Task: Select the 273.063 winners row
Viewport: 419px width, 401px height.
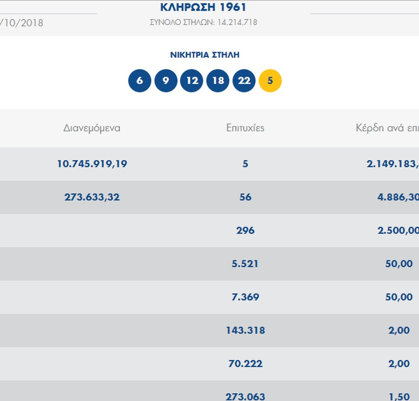Action: click(x=245, y=396)
